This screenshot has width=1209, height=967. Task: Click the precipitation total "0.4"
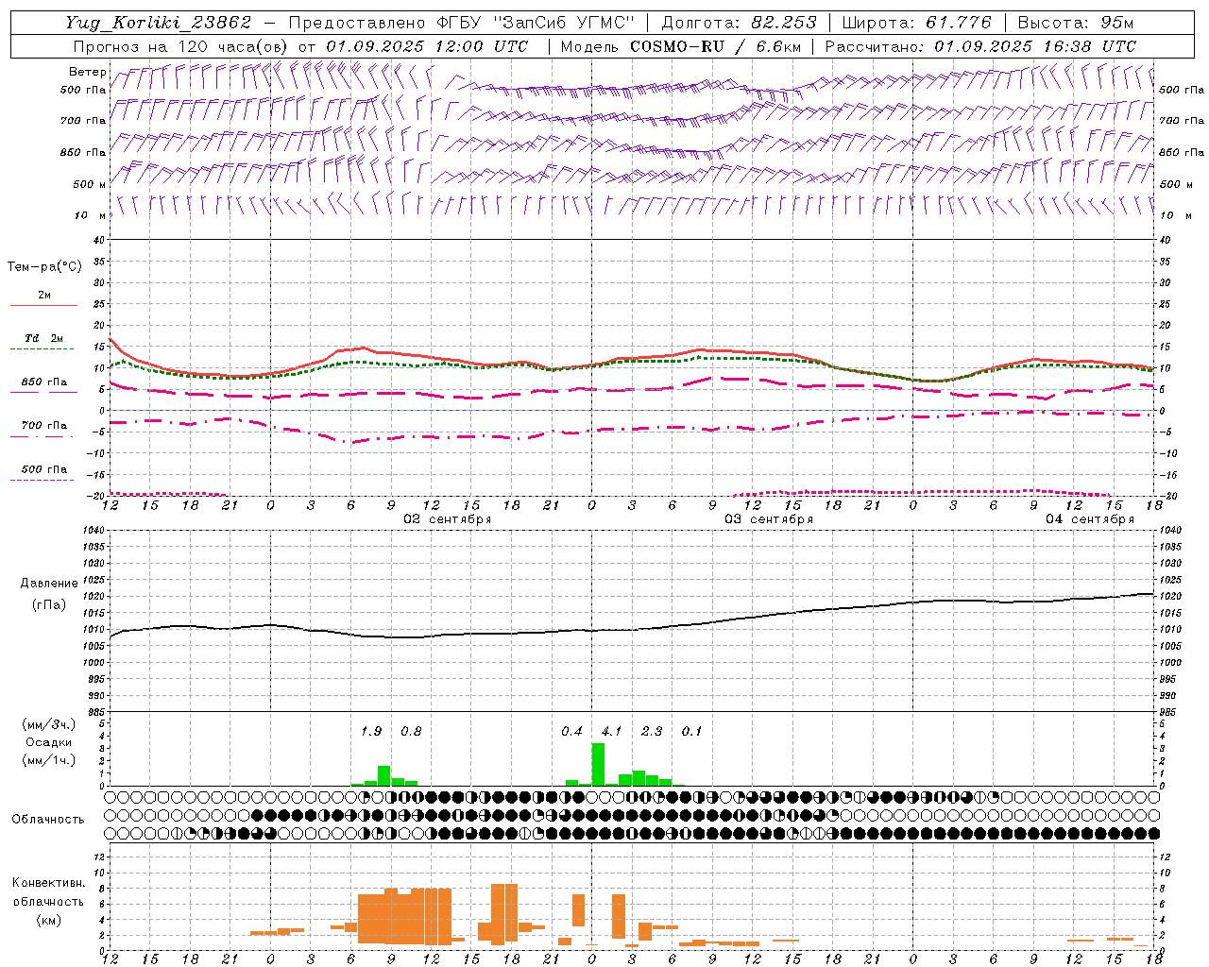(571, 731)
